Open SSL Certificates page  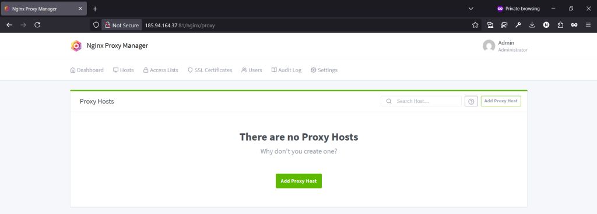[210, 70]
